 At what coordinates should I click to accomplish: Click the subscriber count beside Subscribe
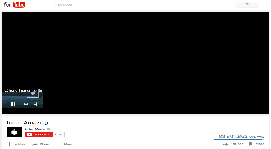[x=59, y=134]
